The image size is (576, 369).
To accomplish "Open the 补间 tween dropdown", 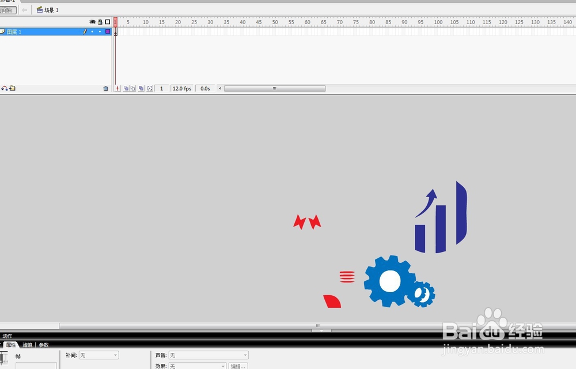I will 99,355.
